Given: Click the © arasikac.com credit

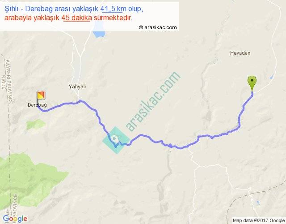Looking at the screenshot, I should pos(158,27).
